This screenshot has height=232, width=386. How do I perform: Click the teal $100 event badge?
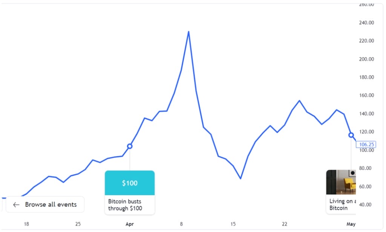(x=130, y=183)
